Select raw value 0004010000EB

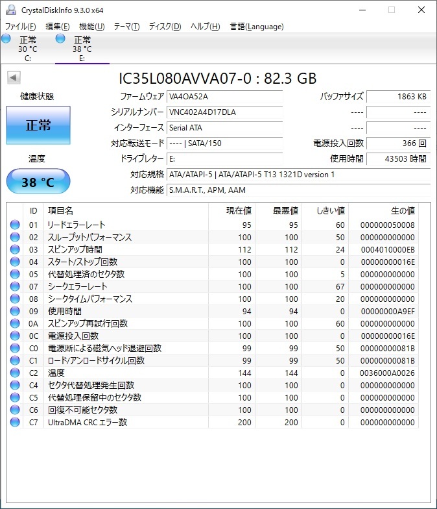pos(388,249)
